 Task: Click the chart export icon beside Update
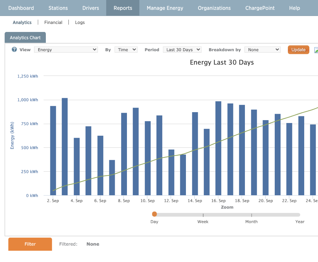[316, 50]
